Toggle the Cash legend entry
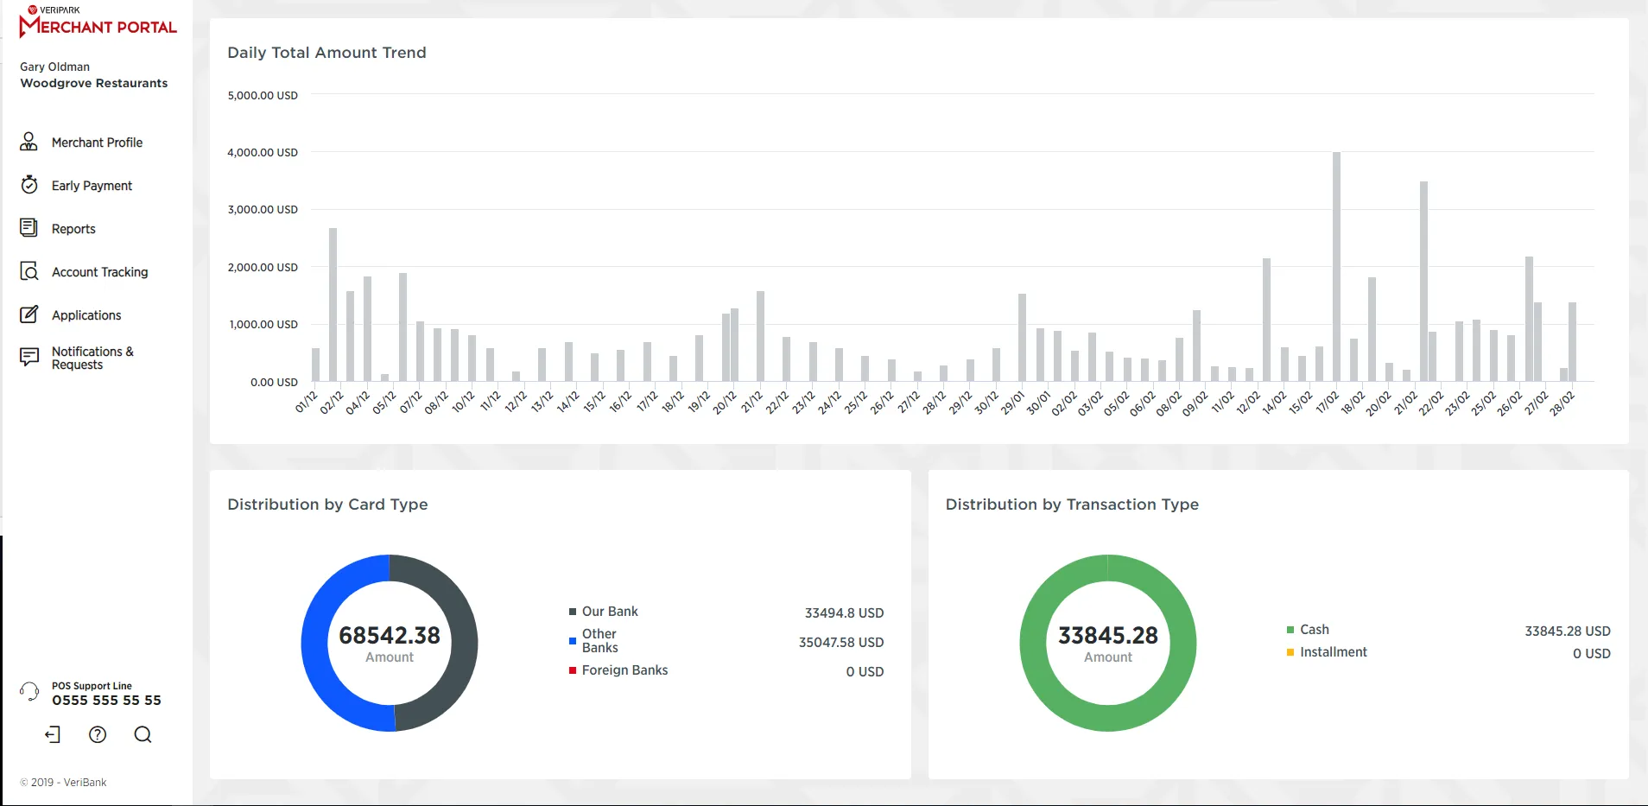The width and height of the screenshot is (1648, 806). [x=1314, y=630]
